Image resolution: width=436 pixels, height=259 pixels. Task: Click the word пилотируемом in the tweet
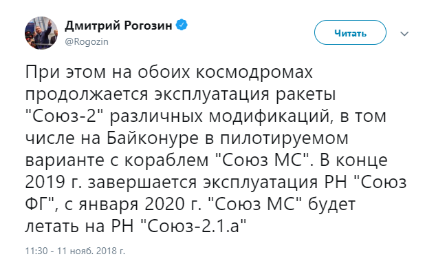(x=285, y=138)
